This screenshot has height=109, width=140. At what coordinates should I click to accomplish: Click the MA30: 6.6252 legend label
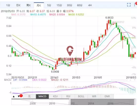[76, 15]
